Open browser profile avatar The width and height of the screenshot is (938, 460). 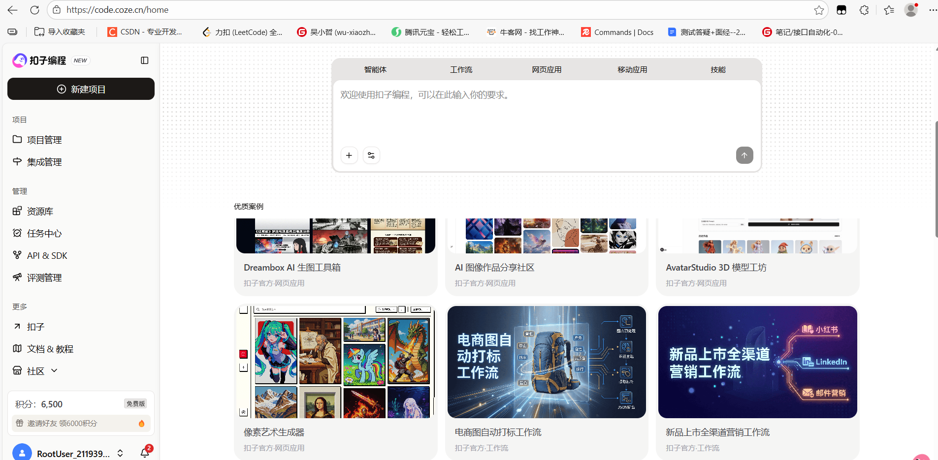click(x=911, y=10)
